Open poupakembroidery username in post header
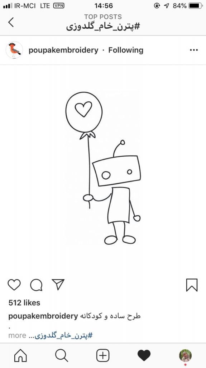This screenshot has height=368, width=206. point(63,50)
